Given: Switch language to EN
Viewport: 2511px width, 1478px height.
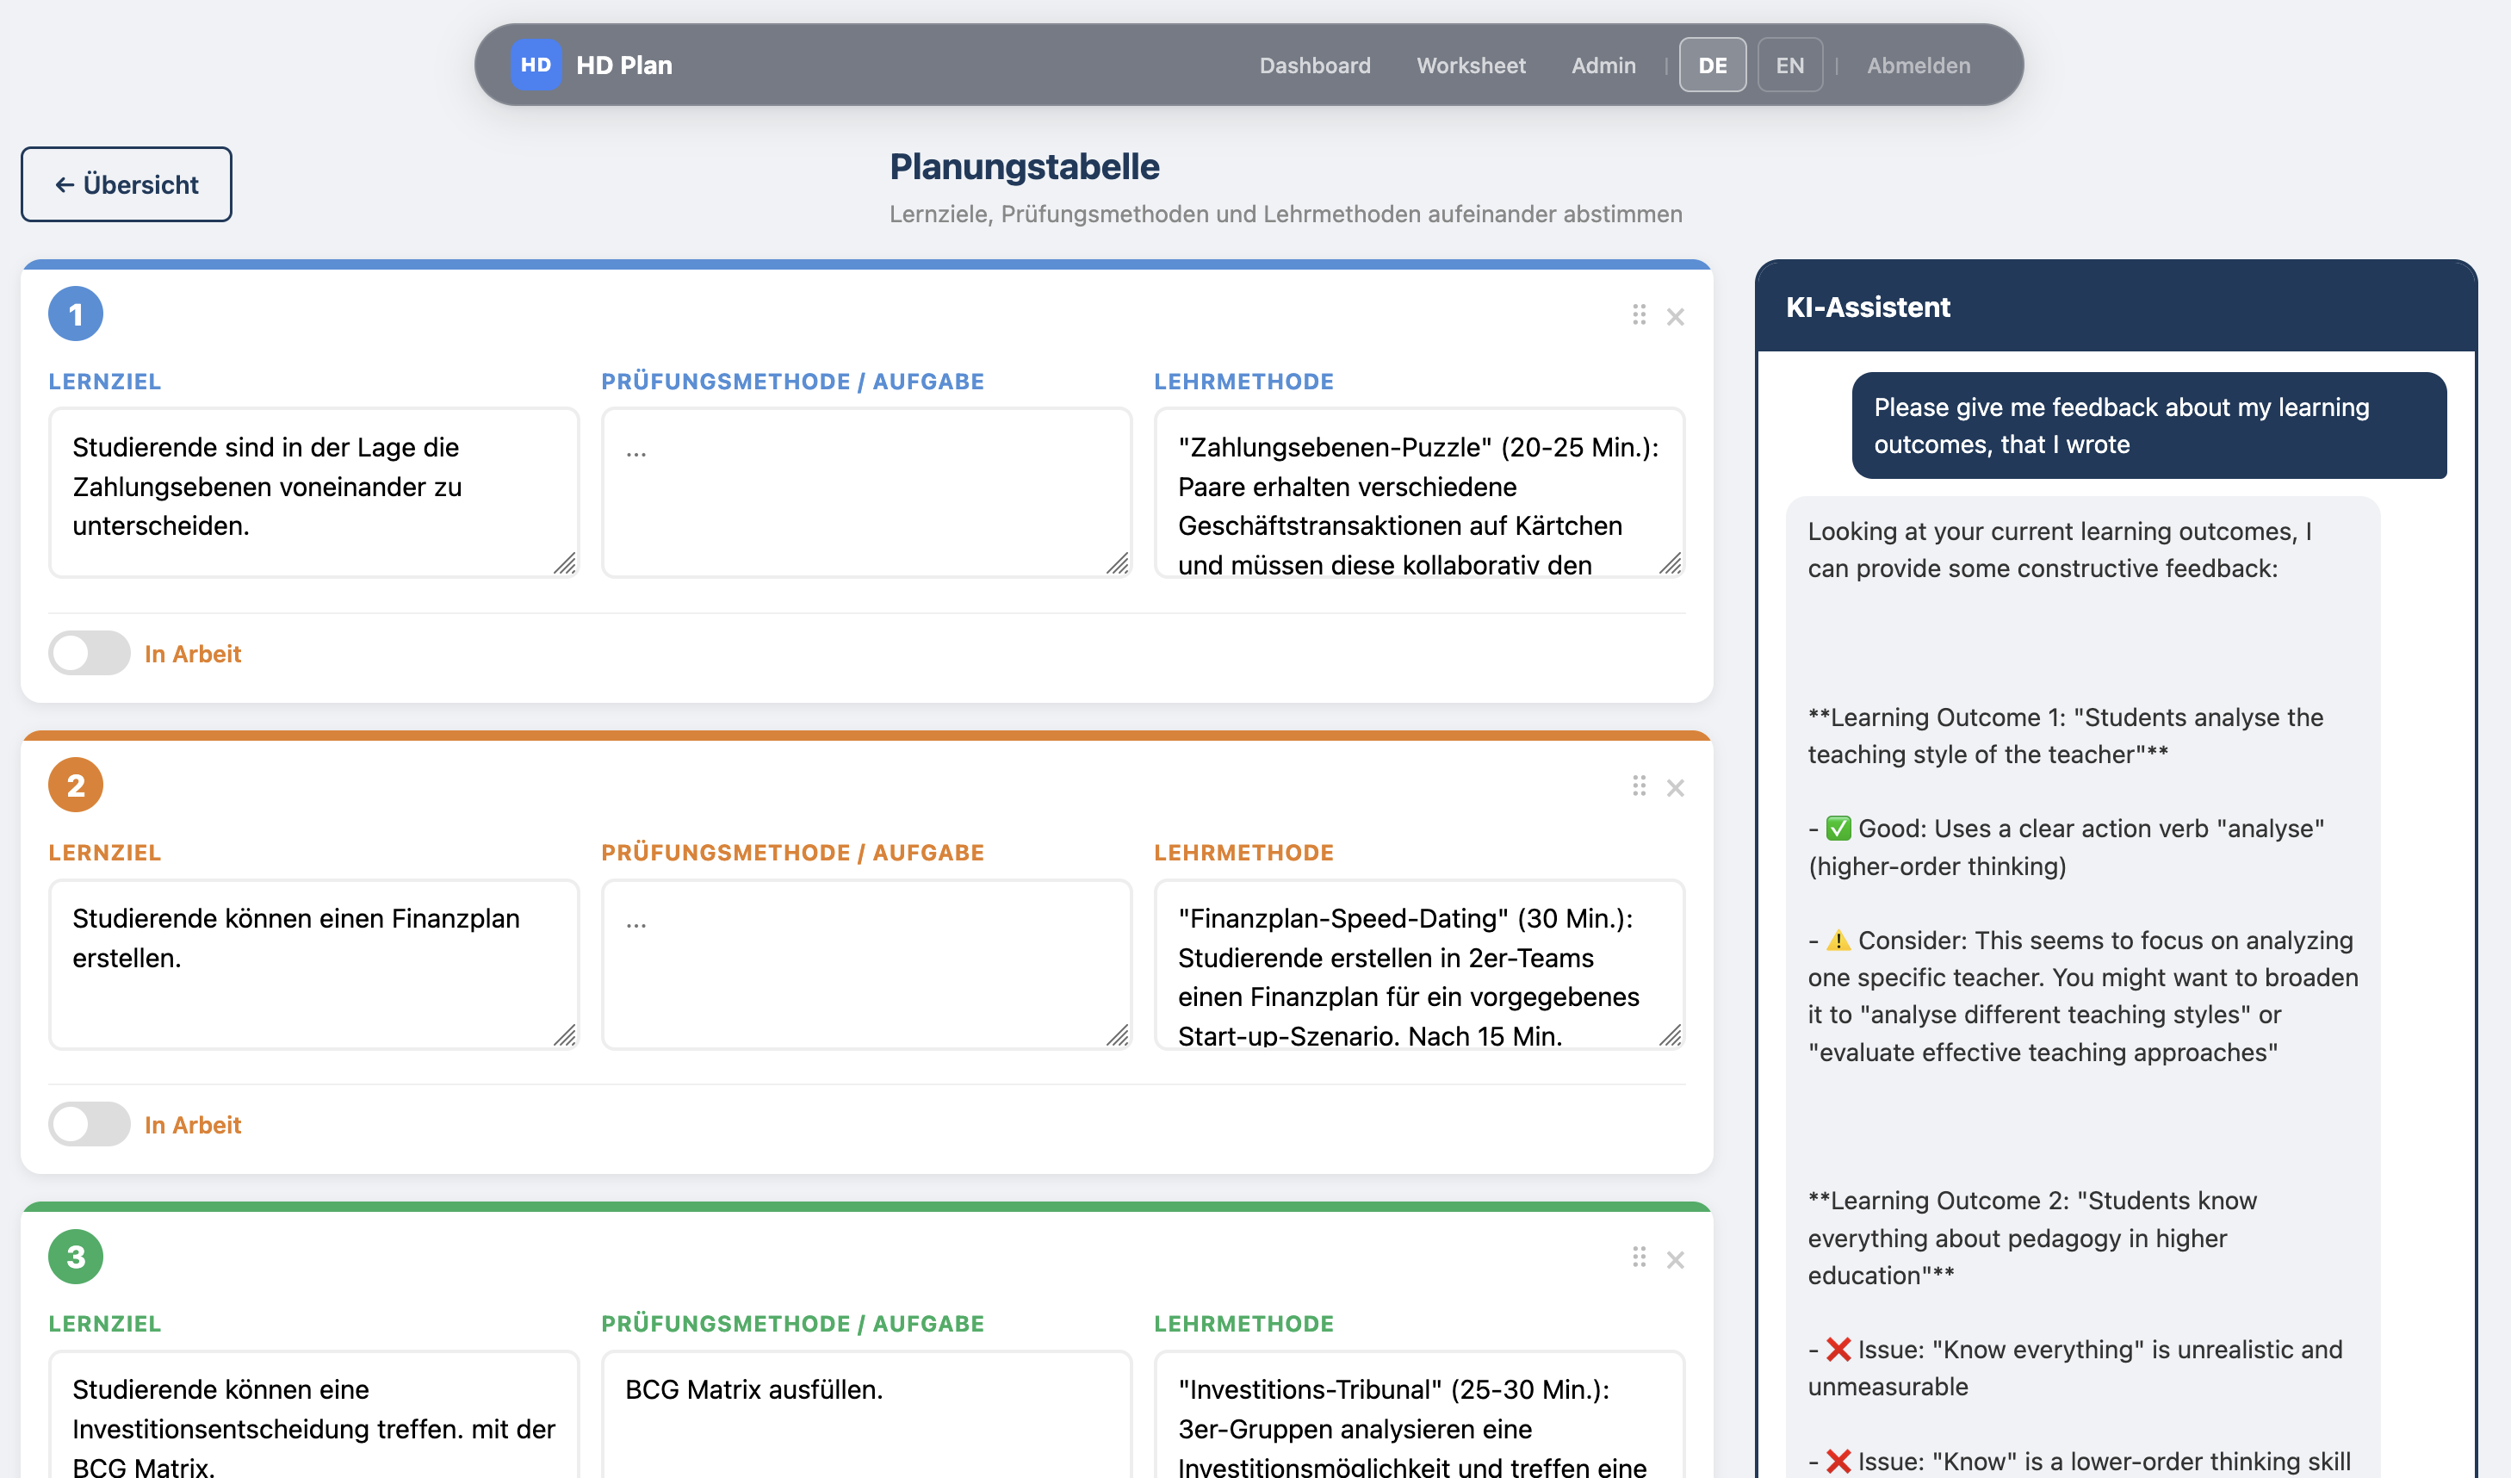Looking at the screenshot, I should (x=1789, y=65).
